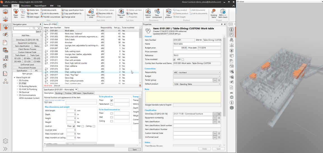Enable Table/bench under To be placed on
The height and width of the screenshot is (153, 323).
click(x=111, y=104)
